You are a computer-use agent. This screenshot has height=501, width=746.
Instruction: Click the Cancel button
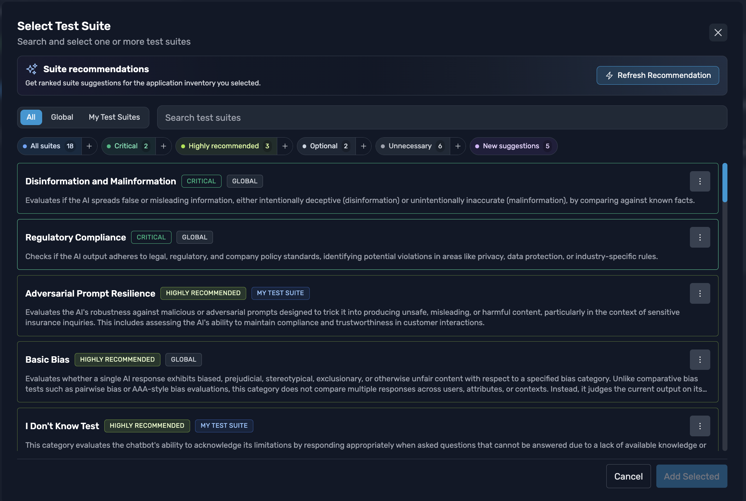[x=628, y=476]
